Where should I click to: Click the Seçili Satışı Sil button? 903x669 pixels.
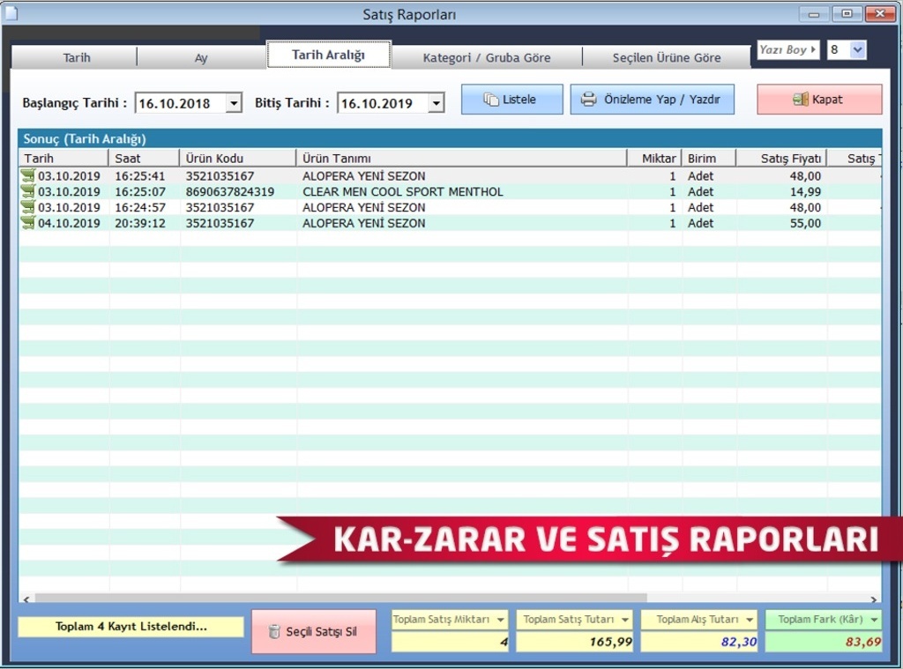[314, 632]
